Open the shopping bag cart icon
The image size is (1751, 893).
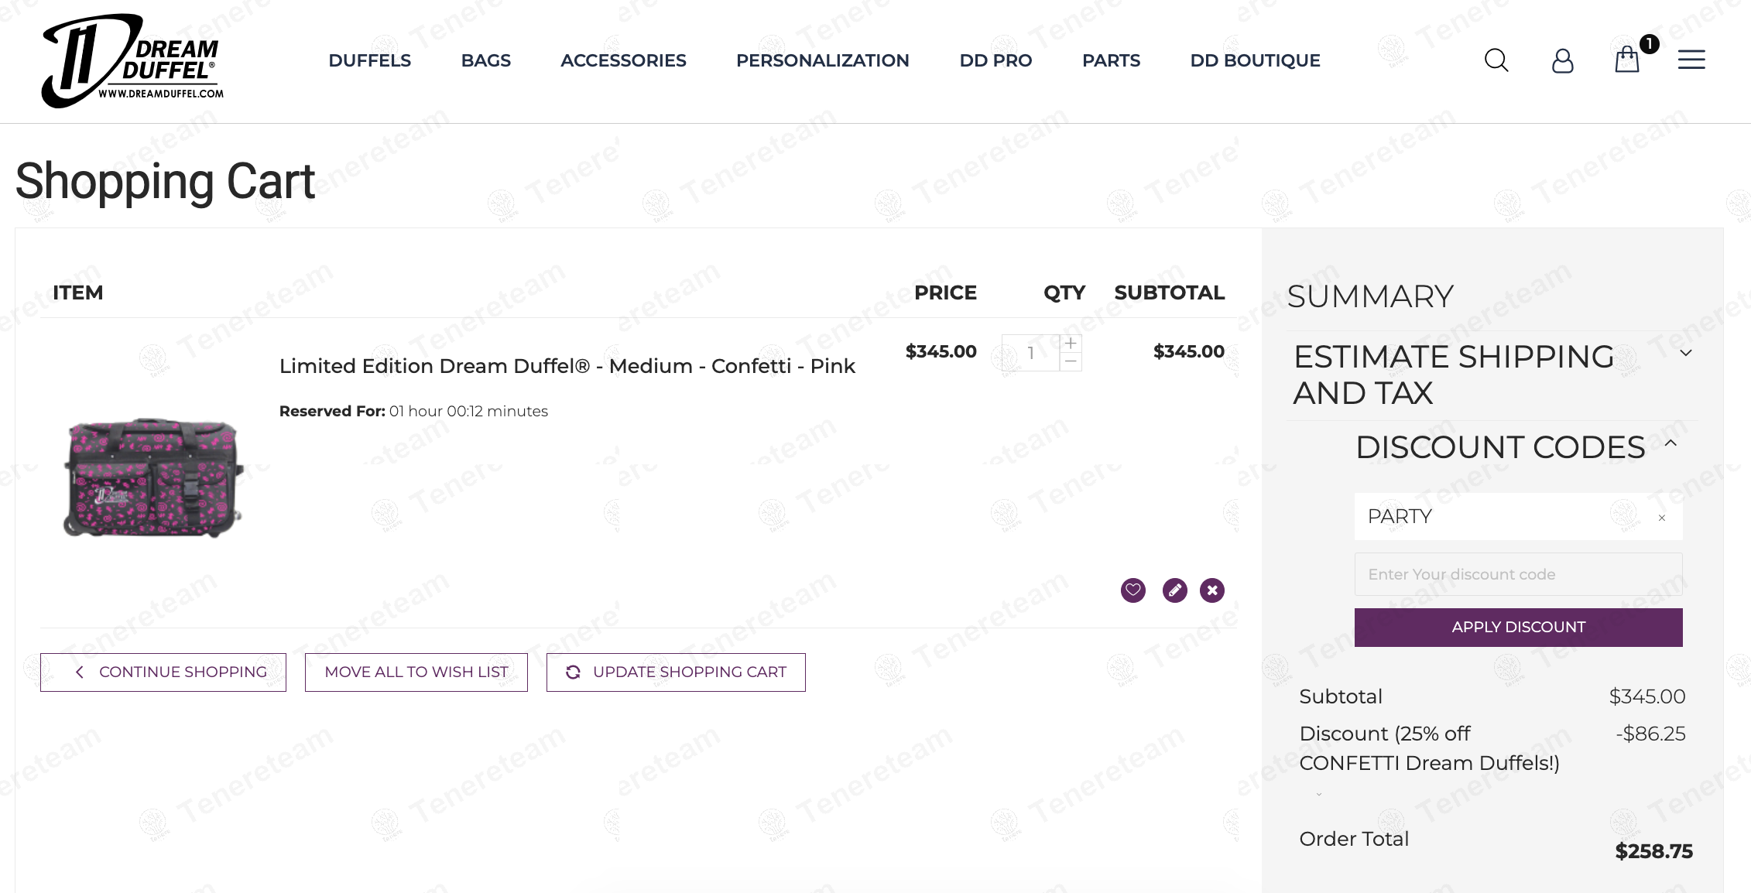[x=1627, y=60]
